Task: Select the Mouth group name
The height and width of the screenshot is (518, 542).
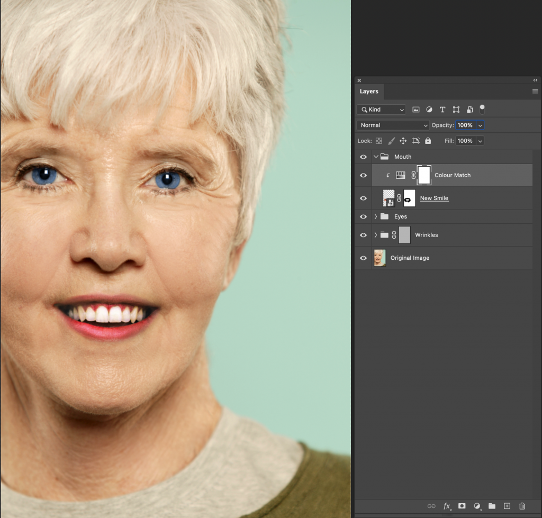Action: (403, 157)
